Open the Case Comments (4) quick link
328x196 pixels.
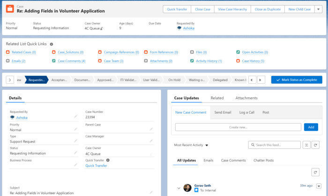(71, 61)
